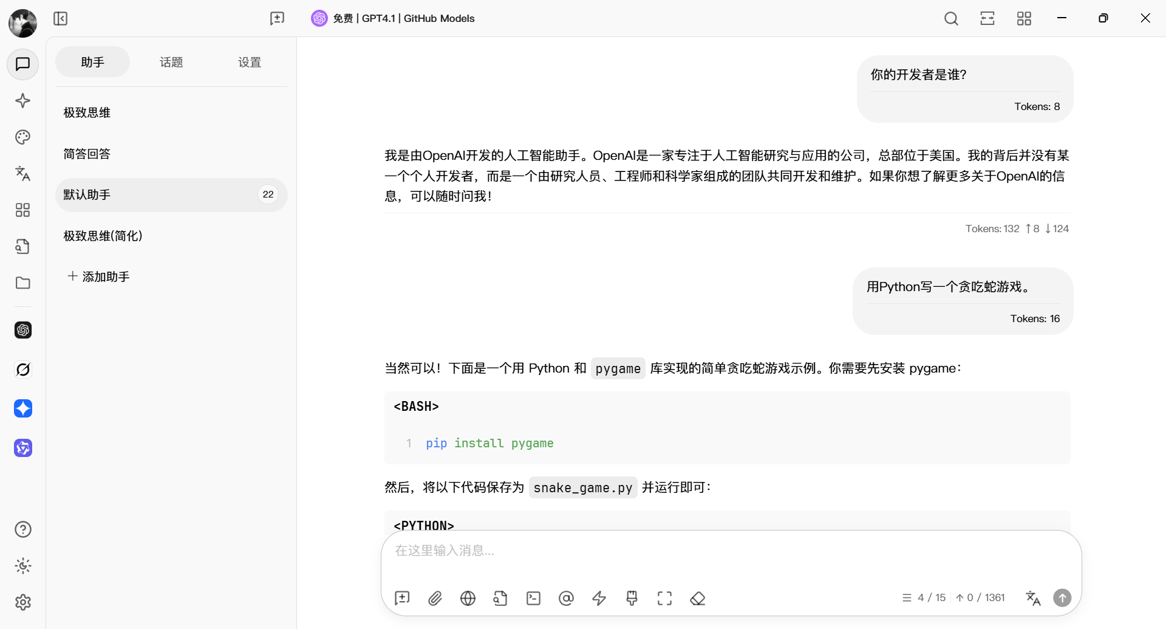This screenshot has width=1166, height=629.
Task: Launch the ChatGPT pinned app icon
Action: point(23,330)
